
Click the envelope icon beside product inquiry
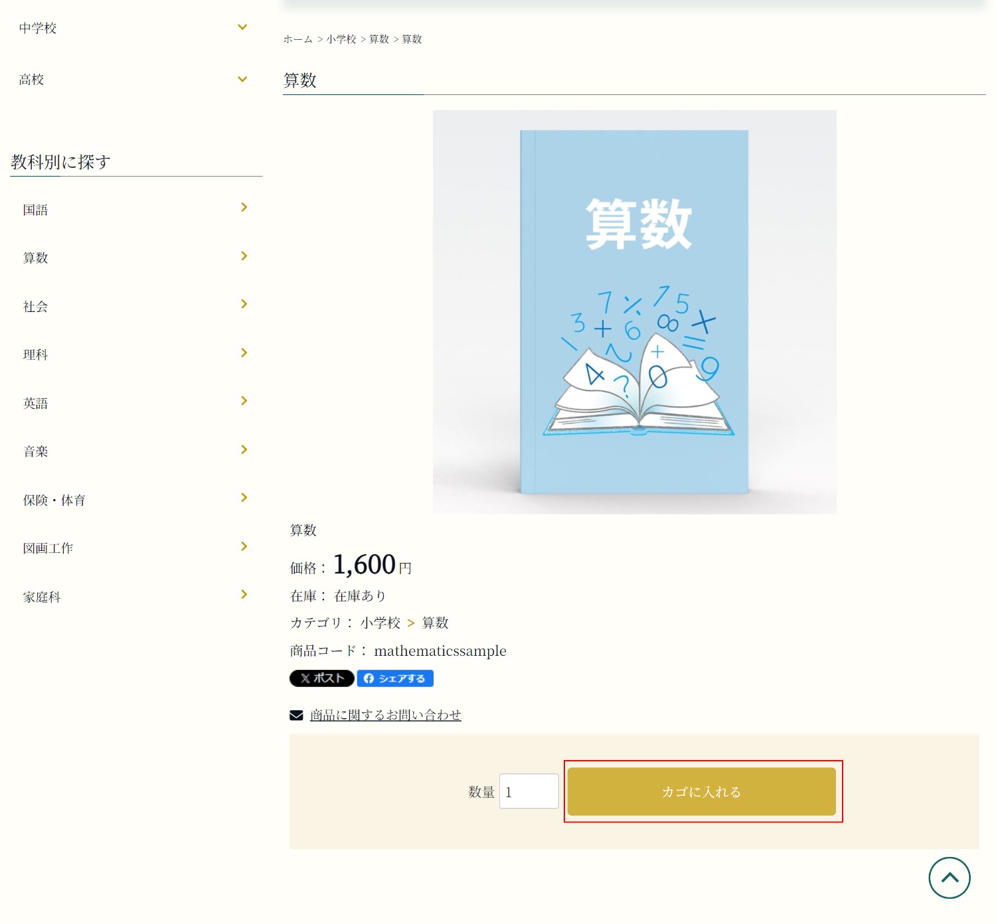tap(296, 715)
